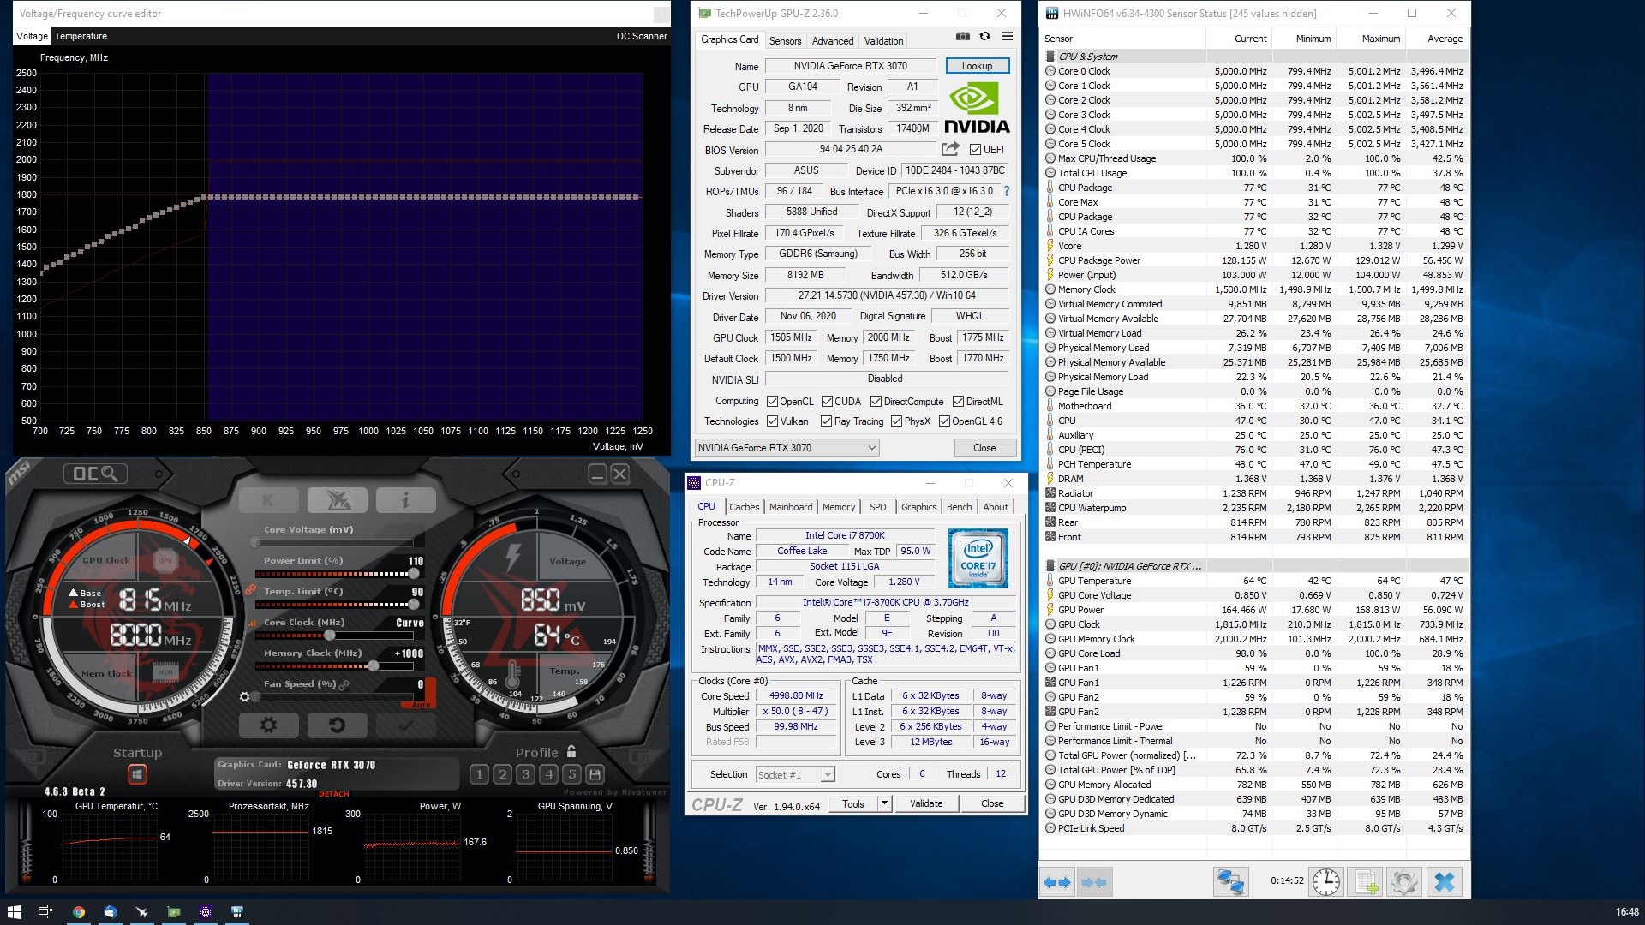This screenshot has width=1645, height=925.
Task: Click the reset arrow button in Afterburner
Action: (337, 725)
